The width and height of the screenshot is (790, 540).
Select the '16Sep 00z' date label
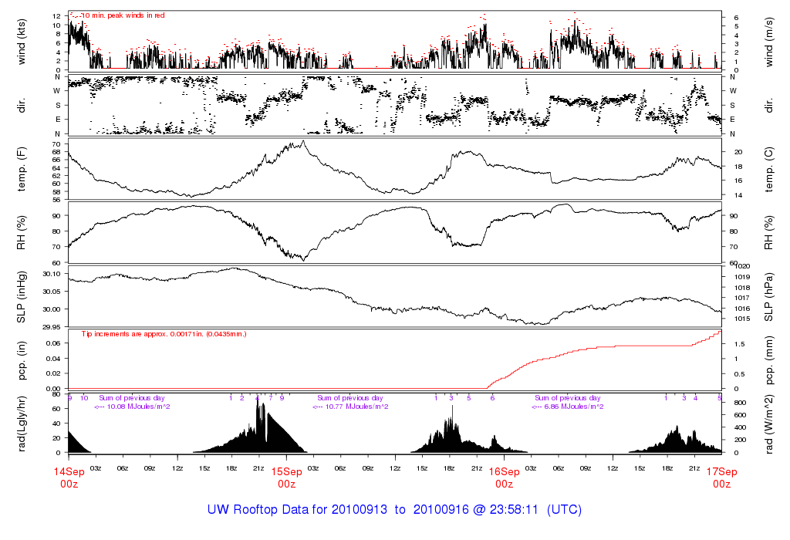(x=505, y=478)
